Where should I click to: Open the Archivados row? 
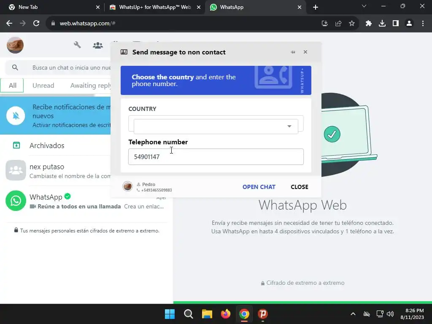tap(55, 145)
